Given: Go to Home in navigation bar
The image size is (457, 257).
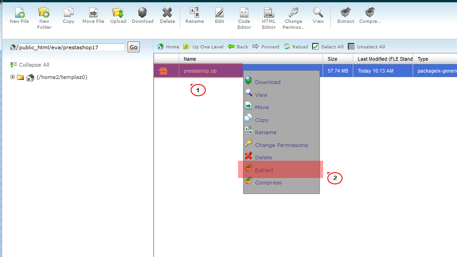Looking at the screenshot, I should click(168, 47).
